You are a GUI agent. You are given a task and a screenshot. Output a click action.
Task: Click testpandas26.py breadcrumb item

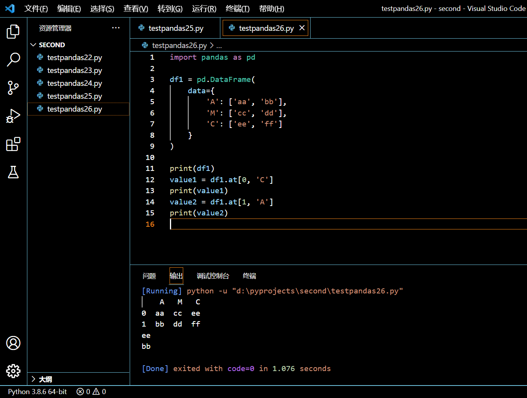click(x=179, y=45)
